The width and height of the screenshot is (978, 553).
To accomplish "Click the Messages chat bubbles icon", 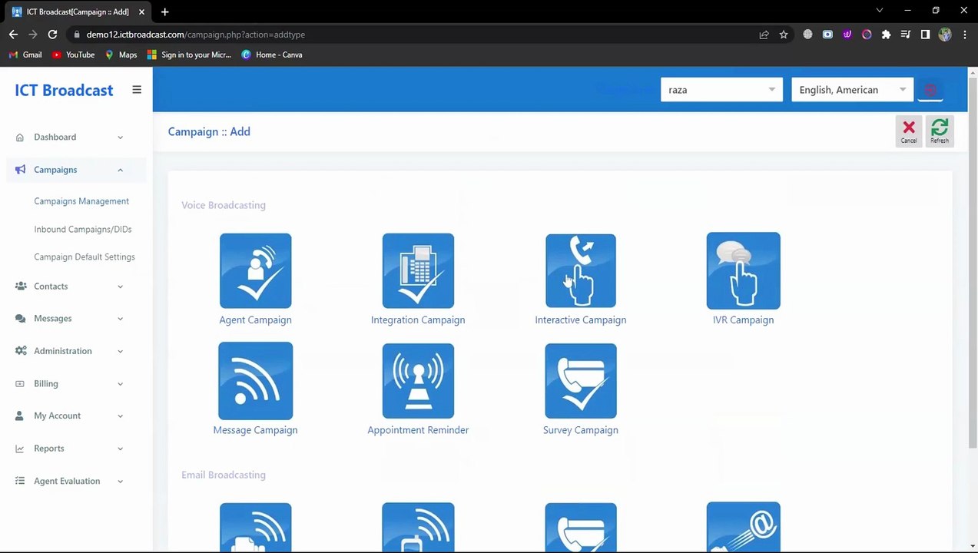I will tap(20, 319).
